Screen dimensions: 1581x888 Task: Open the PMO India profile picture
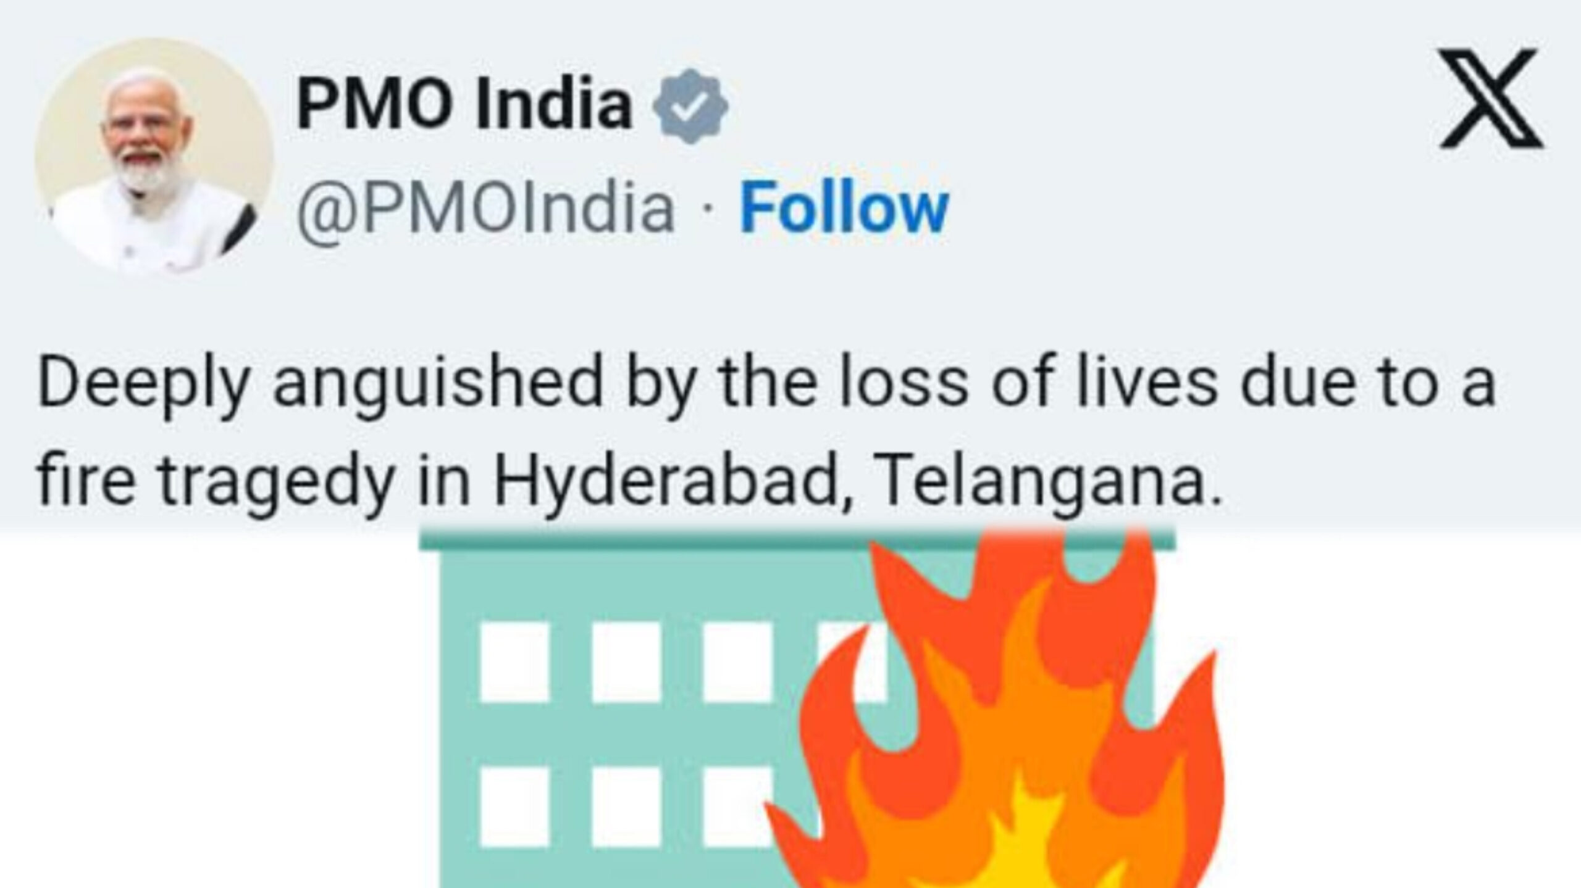click(x=154, y=159)
